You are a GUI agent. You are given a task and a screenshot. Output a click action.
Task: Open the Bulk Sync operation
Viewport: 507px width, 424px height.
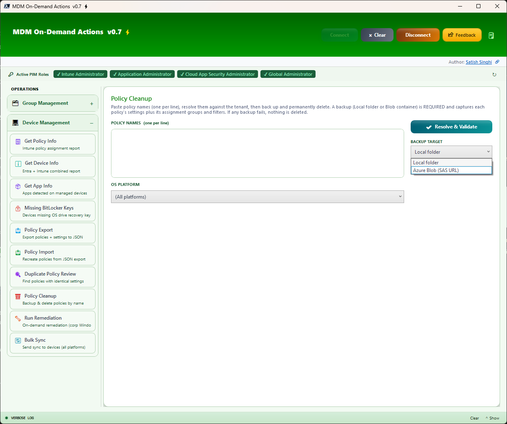click(x=53, y=343)
